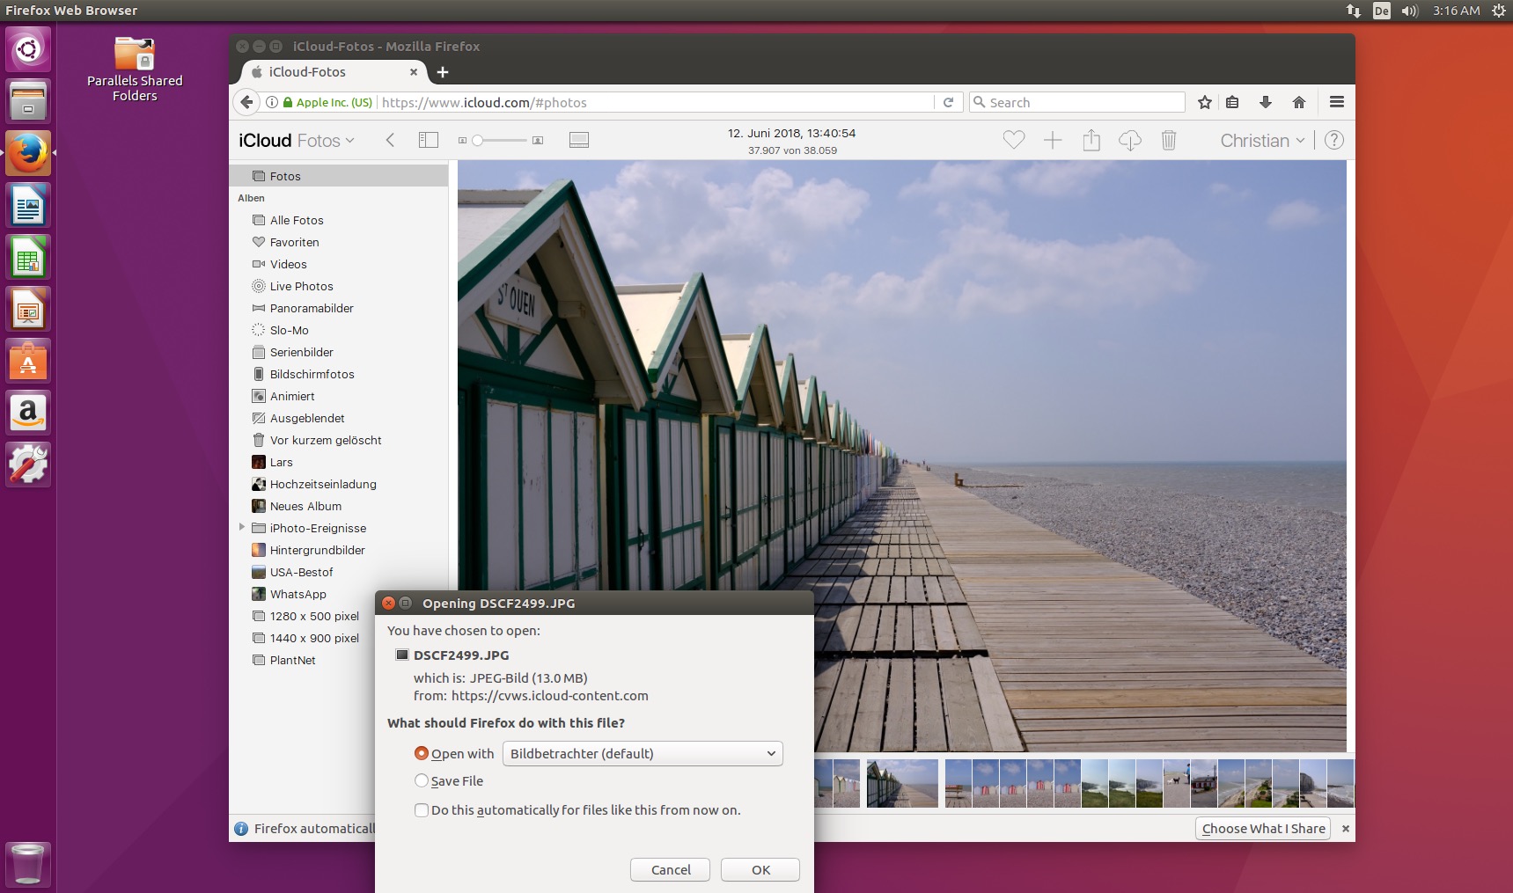Select the Save File radio option
This screenshot has height=893, width=1513.
coord(422,781)
